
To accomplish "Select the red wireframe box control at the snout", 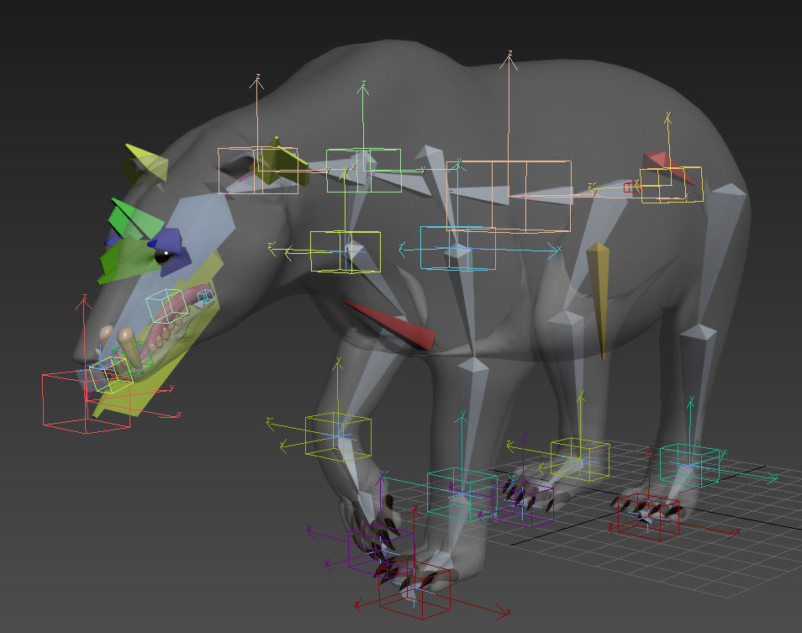I will [86, 403].
